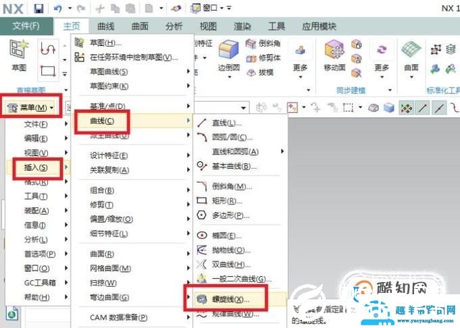460x328 pixels.
Task: Click the Redo arrow icon
Action: pos(80,9)
